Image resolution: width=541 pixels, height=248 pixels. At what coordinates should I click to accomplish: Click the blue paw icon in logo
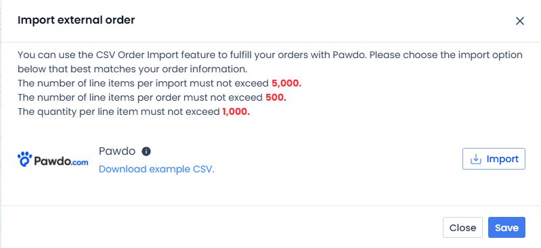[25, 159]
